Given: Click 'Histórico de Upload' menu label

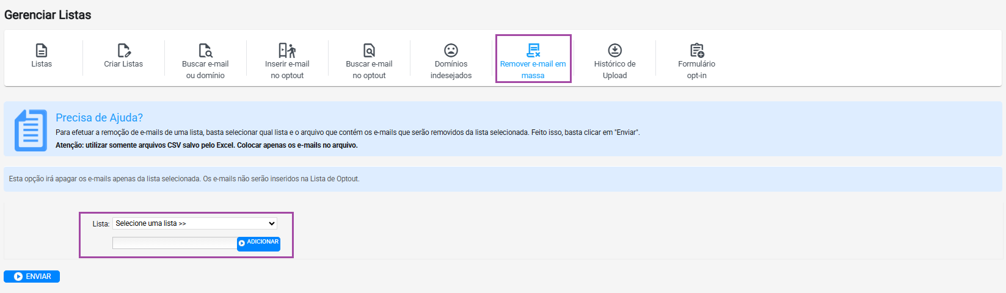Looking at the screenshot, I should click(615, 70).
